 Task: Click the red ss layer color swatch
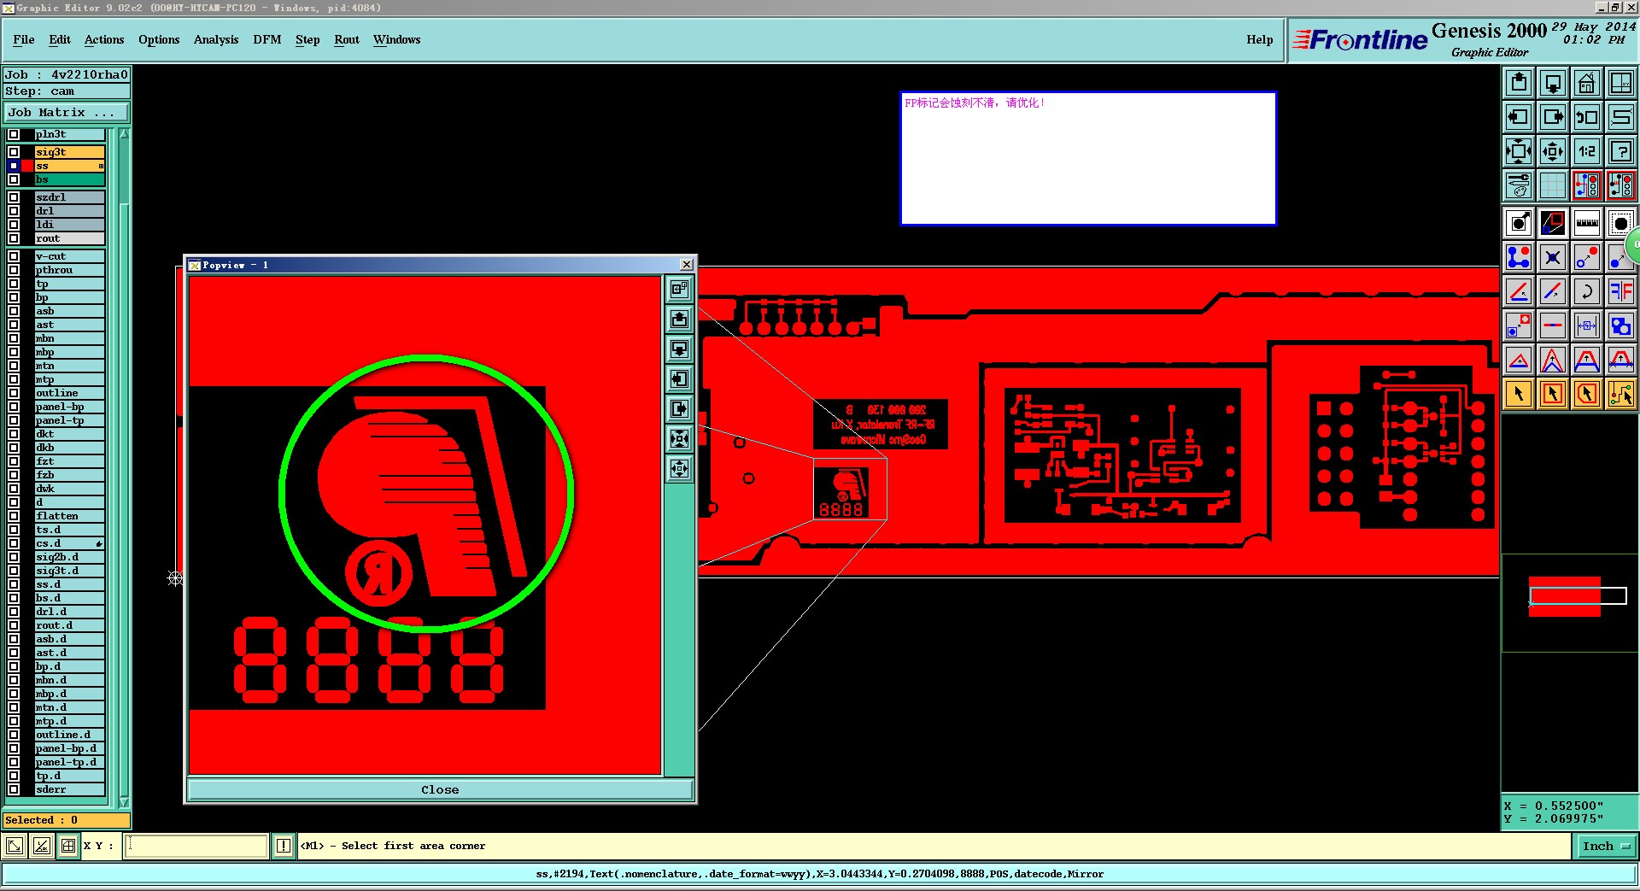tap(27, 166)
